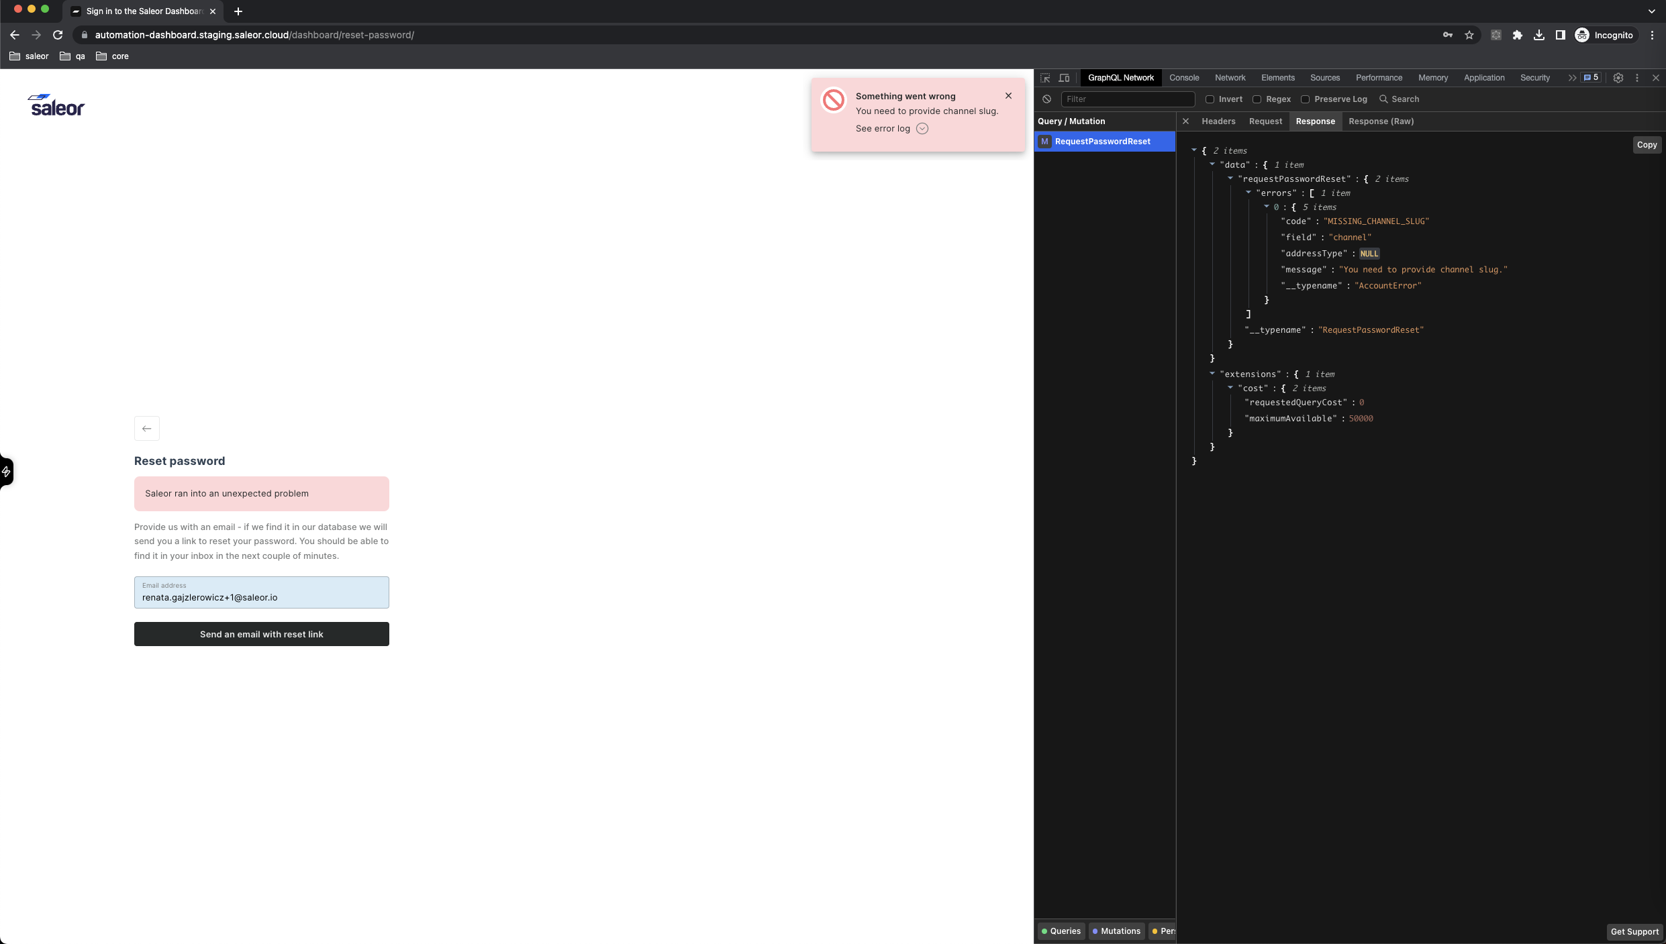This screenshot has width=1666, height=944.
Task: Collapse the errors array in the response
Action: pyautogui.click(x=1250, y=193)
